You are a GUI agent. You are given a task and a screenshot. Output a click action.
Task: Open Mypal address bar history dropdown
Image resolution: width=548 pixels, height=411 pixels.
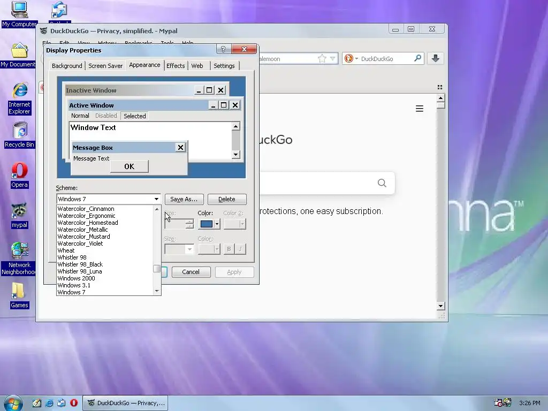(333, 59)
